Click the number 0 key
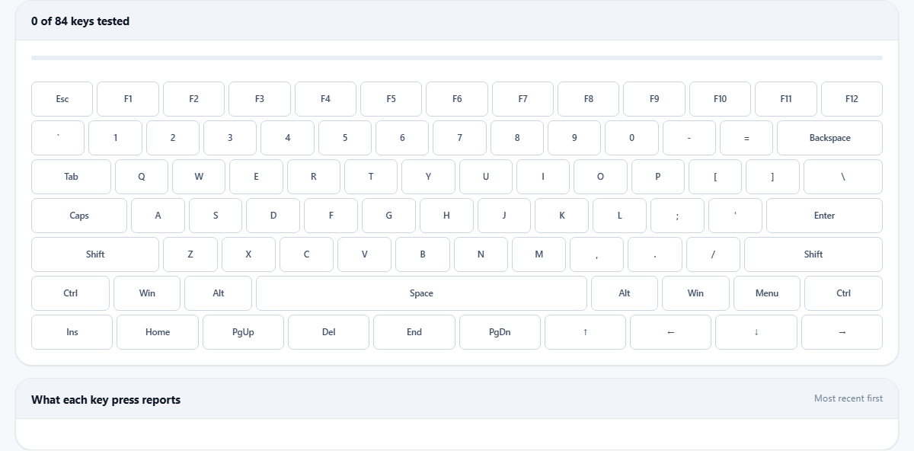This screenshot has height=451, width=914. (x=631, y=138)
